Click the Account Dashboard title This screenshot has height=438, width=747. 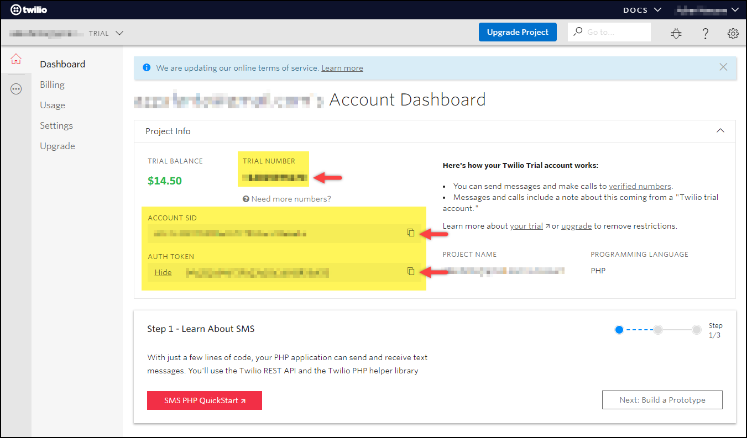coord(408,100)
